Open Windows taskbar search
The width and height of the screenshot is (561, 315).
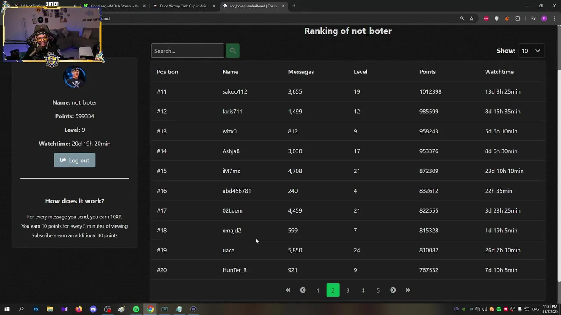click(x=21, y=309)
